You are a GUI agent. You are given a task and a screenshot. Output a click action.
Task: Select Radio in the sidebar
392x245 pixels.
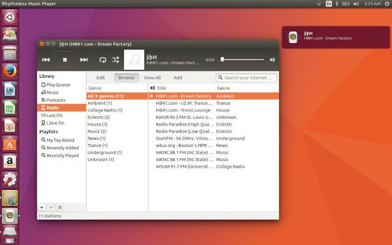61,108
